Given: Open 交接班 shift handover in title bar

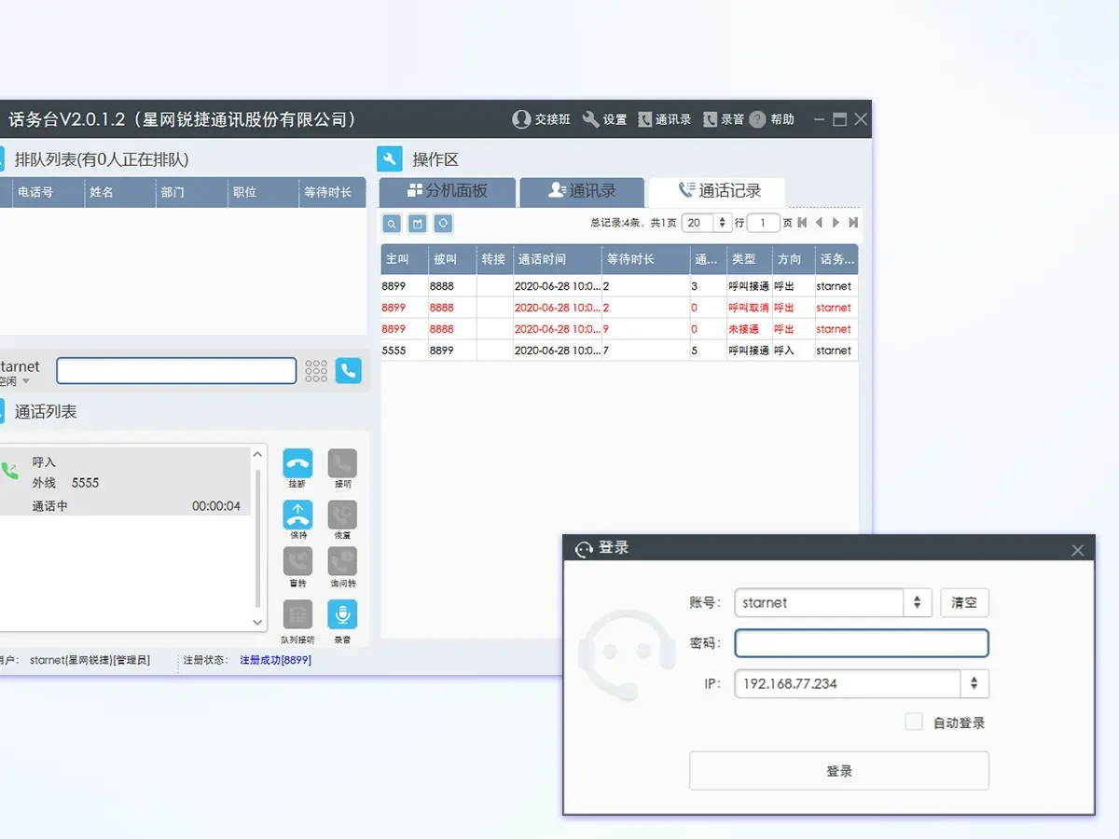Looking at the screenshot, I should coord(541,119).
